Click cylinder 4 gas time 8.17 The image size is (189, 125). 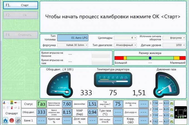click(166, 121)
